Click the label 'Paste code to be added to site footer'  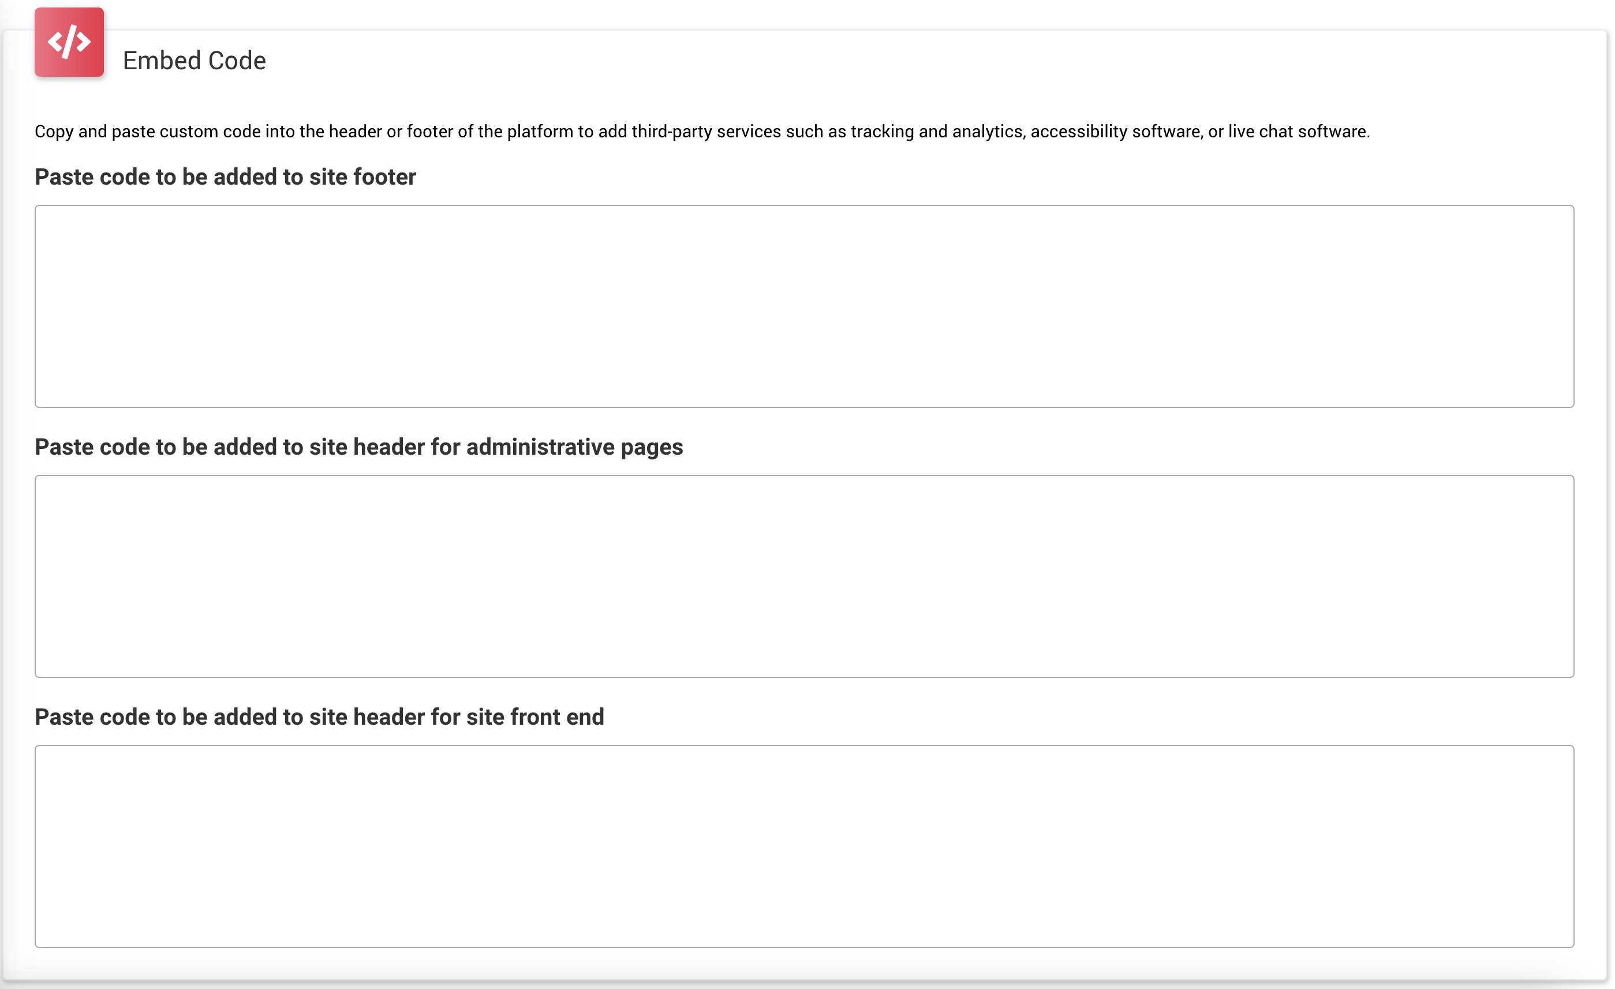click(x=226, y=177)
